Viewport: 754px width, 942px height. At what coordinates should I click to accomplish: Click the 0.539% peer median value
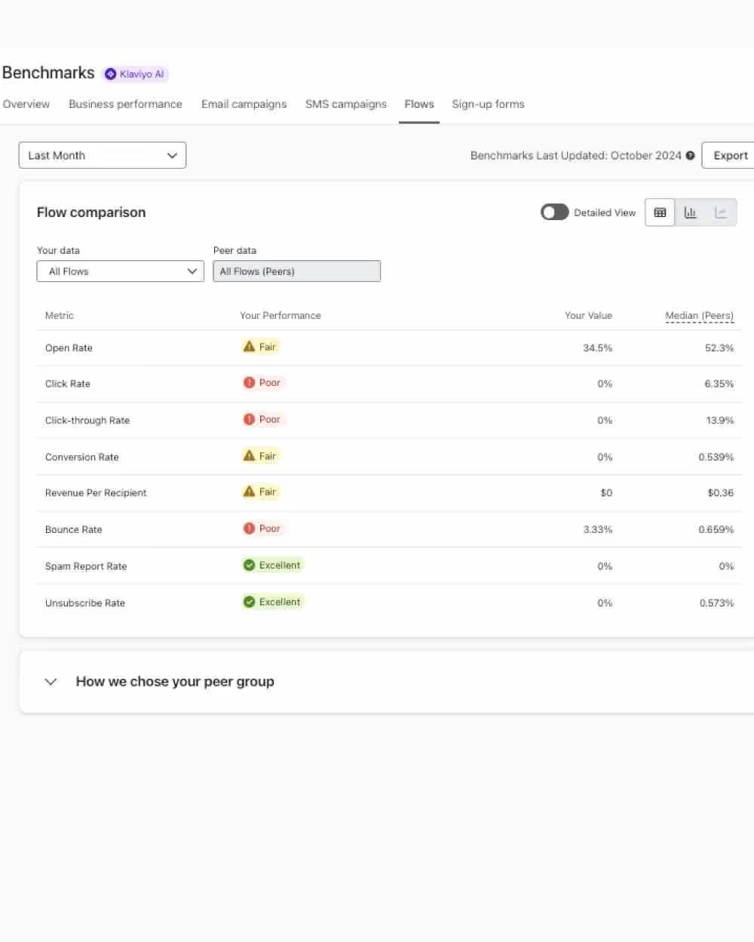(x=716, y=457)
